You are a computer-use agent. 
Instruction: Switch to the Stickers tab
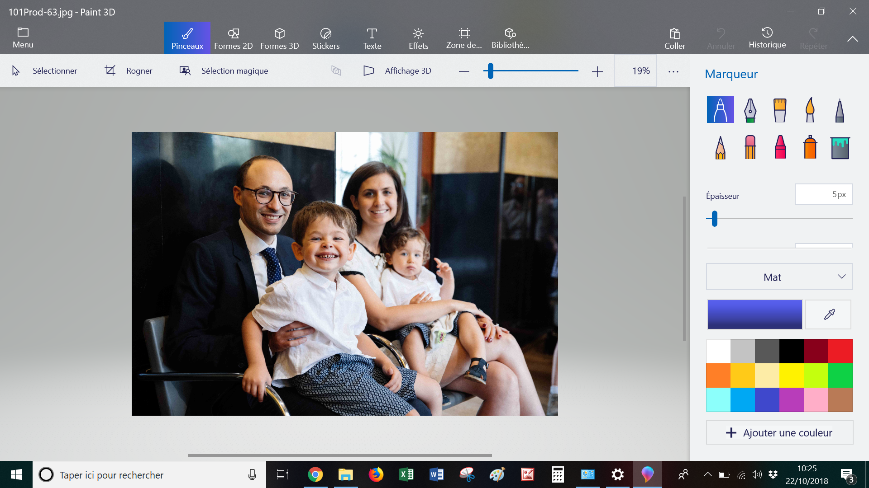point(325,38)
